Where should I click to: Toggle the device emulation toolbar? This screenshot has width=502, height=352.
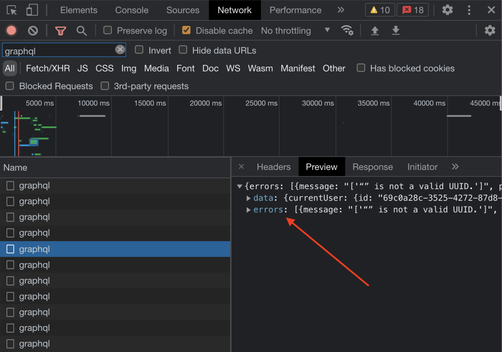pyautogui.click(x=31, y=10)
